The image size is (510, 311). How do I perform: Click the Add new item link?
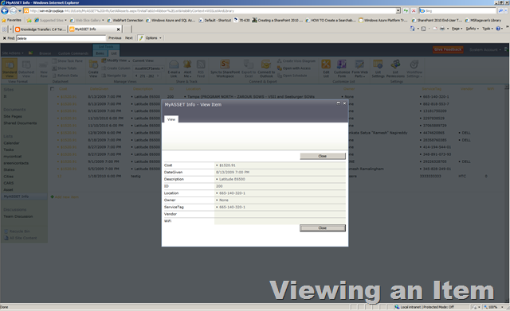tap(66, 197)
